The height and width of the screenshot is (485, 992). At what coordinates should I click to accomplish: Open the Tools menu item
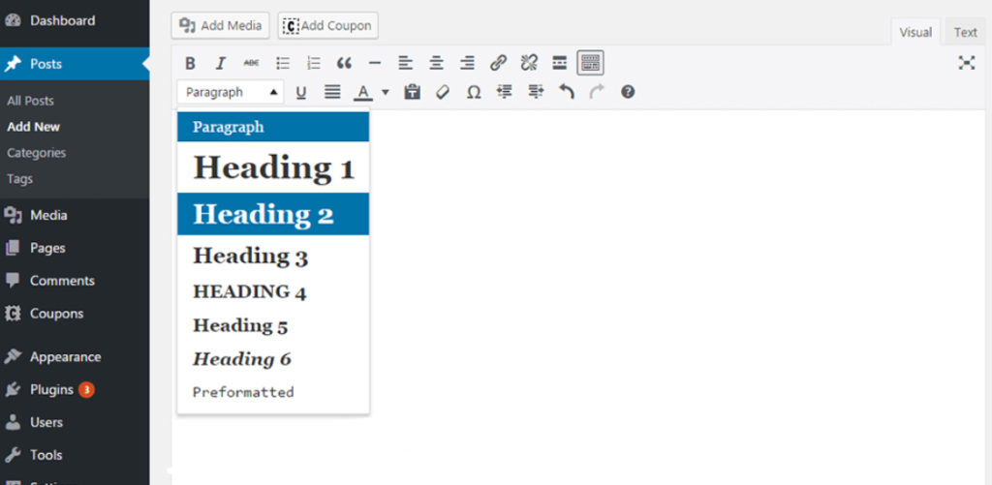(x=75, y=455)
